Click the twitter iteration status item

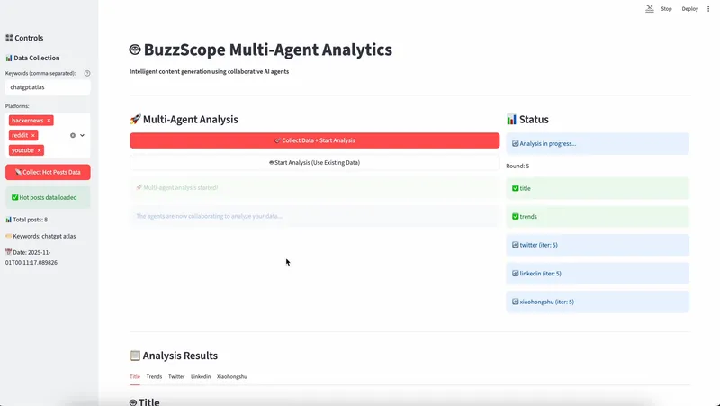598,245
